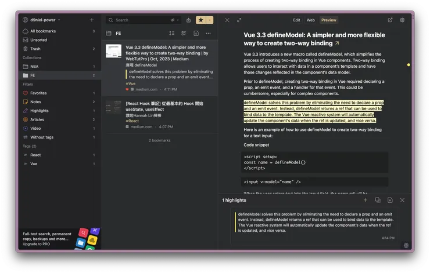The image size is (430, 273).
Task: Click the #React tag on the second bookmark
Action: point(132,121)
